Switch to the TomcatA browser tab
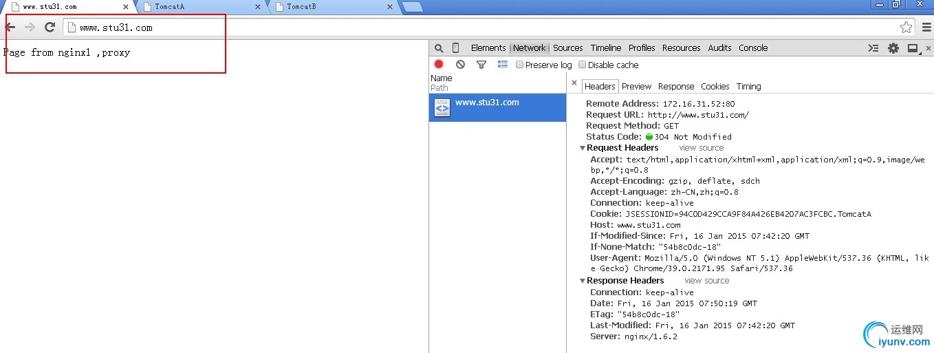This screenshot has height=353, width=934. point(199,7)
